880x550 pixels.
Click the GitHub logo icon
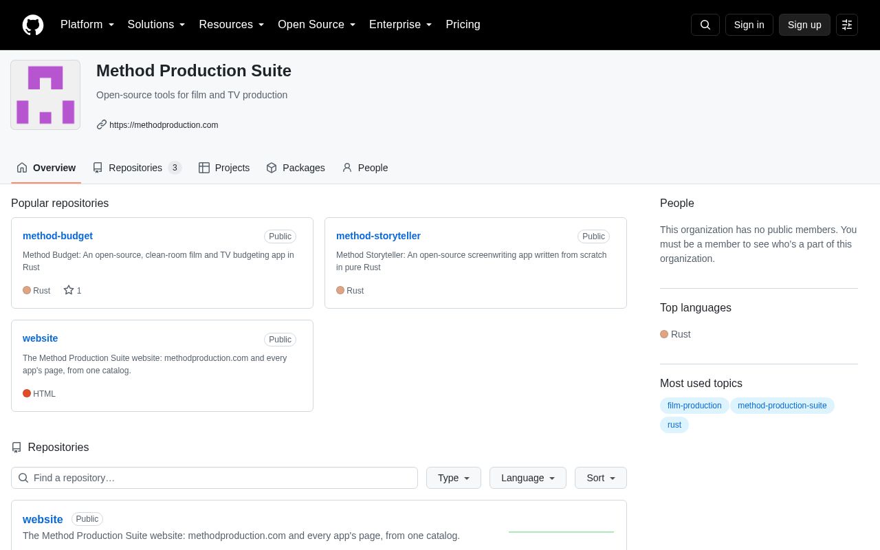(33, 25)
